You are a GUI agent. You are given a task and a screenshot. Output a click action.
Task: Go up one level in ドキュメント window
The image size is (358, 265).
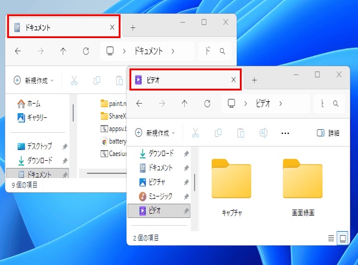pyautogui.click(x=63, y=51)
